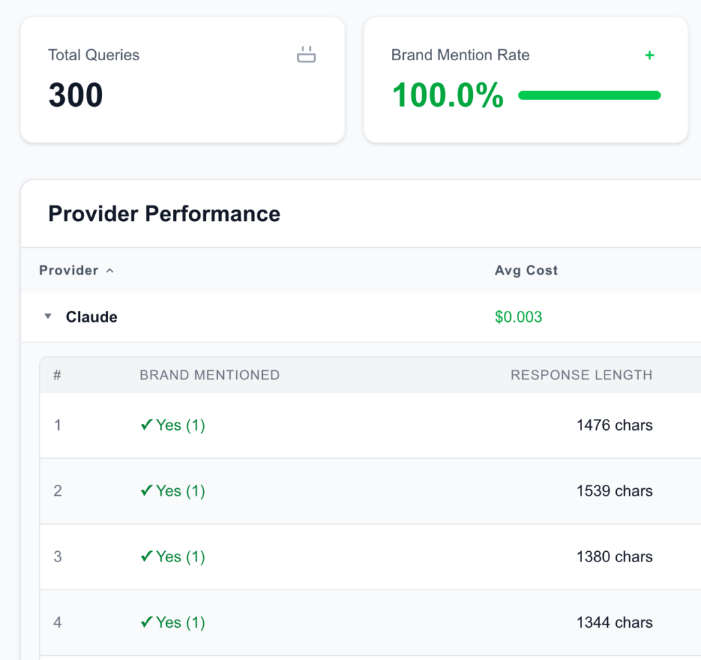Open the 1380 chars response entry
This screenshot has height=660, width=701.
tap(614, 557)
